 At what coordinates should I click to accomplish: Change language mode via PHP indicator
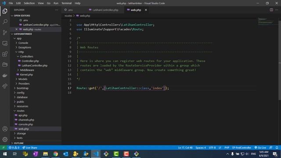(227, 147)
